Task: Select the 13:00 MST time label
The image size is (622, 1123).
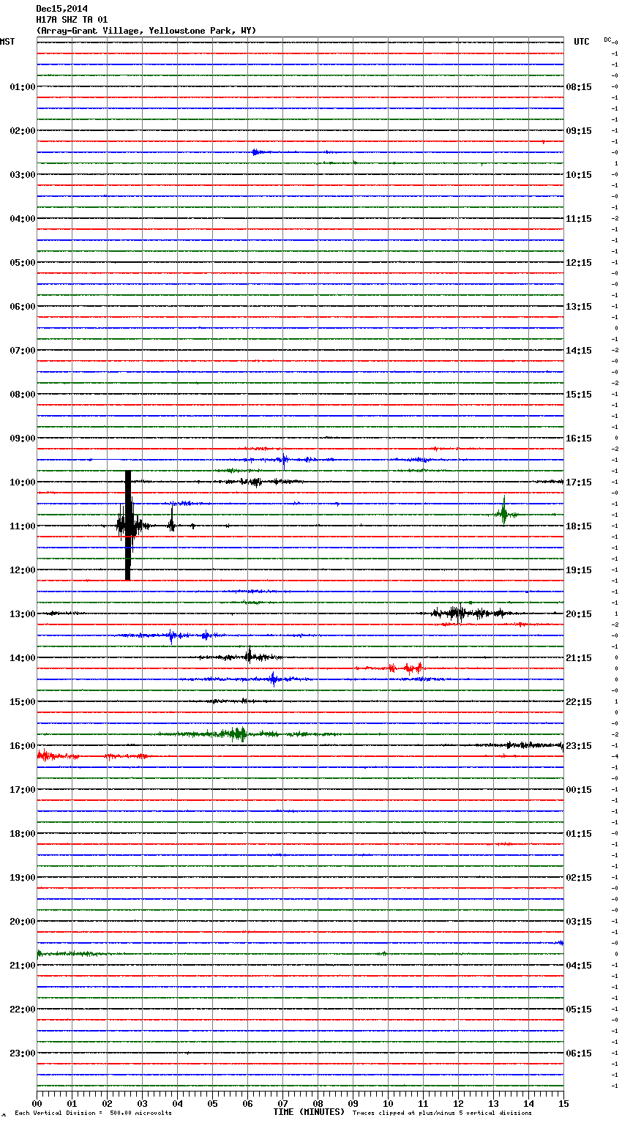Action: pyautogui.click(x=22, y=614)
